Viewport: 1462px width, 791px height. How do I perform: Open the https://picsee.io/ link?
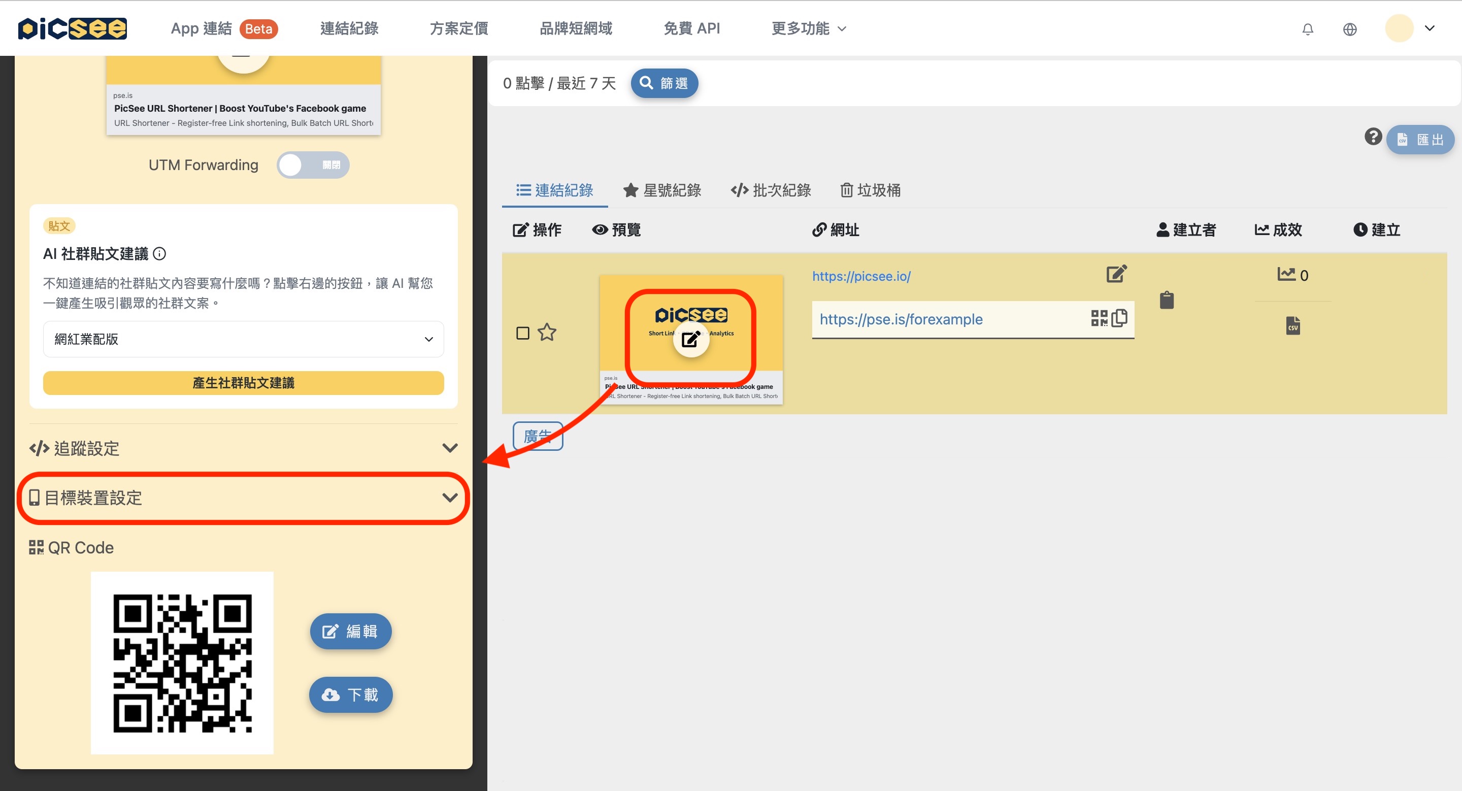861,276
